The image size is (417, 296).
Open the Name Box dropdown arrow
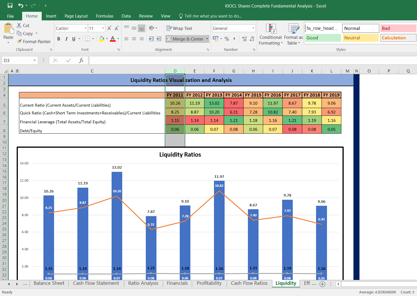click(35, 60)
